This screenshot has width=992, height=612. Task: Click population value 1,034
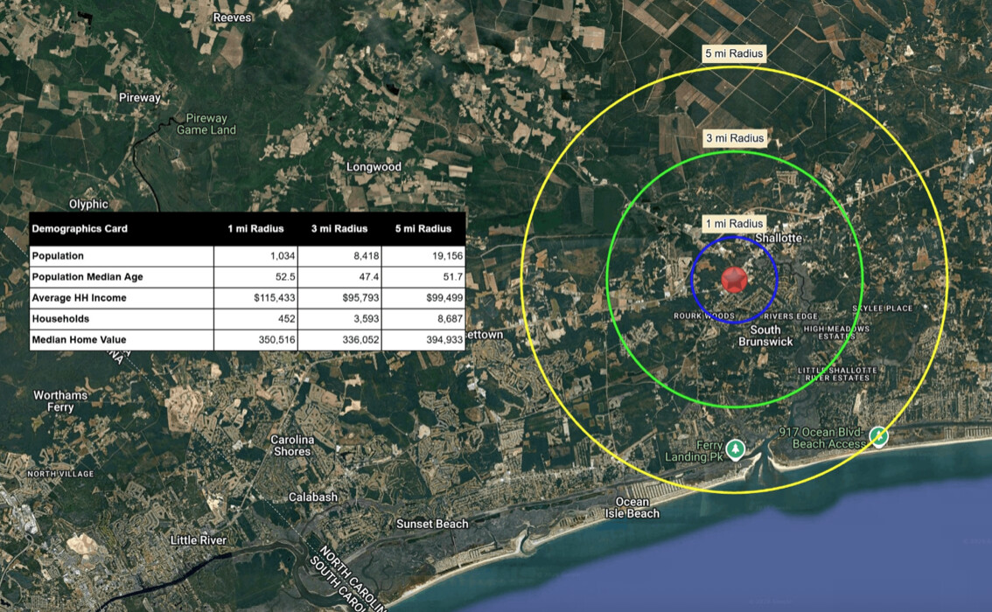point(283,256)
